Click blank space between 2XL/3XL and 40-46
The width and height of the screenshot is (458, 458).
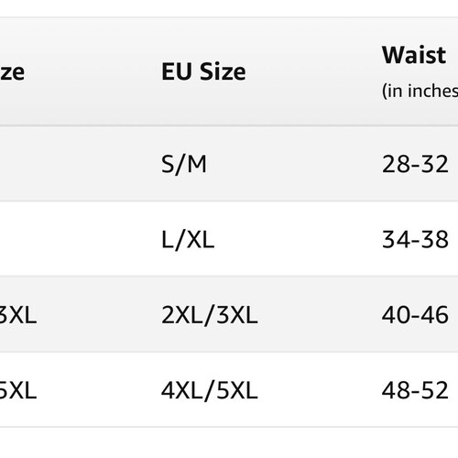point(320,314)
